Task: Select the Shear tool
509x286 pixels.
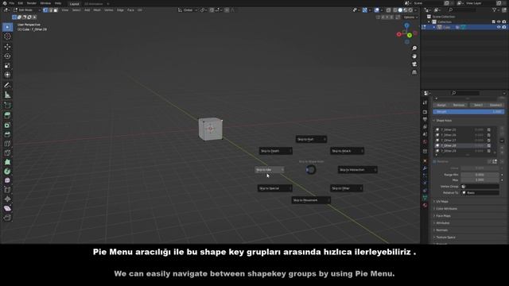Action: (x=7, y=208)
